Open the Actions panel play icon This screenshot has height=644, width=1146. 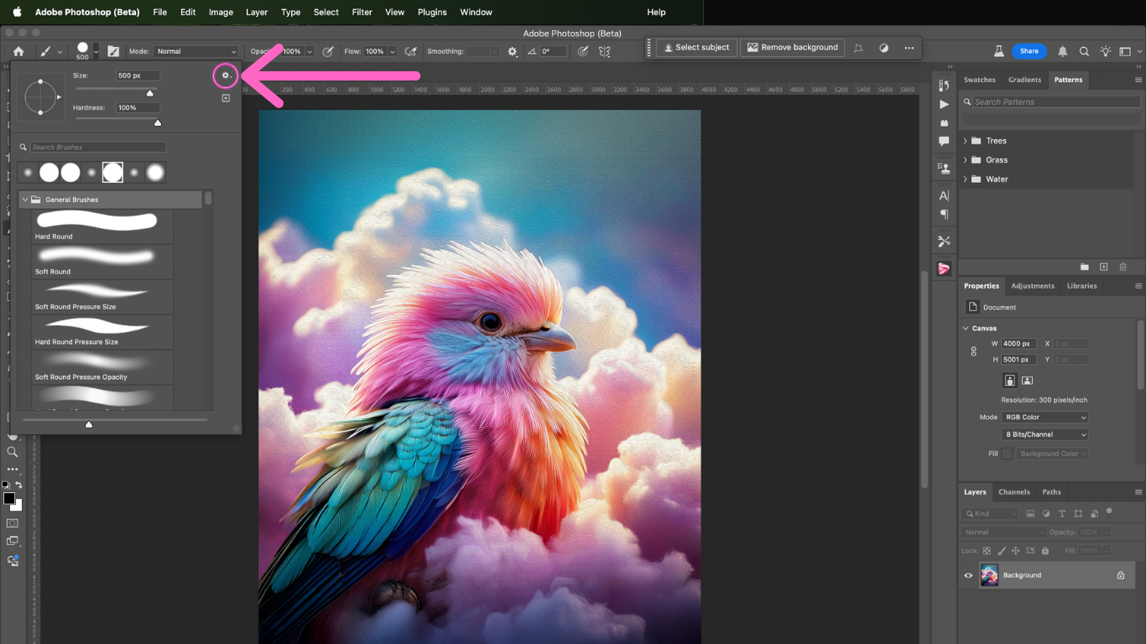[x=944, y=104]
